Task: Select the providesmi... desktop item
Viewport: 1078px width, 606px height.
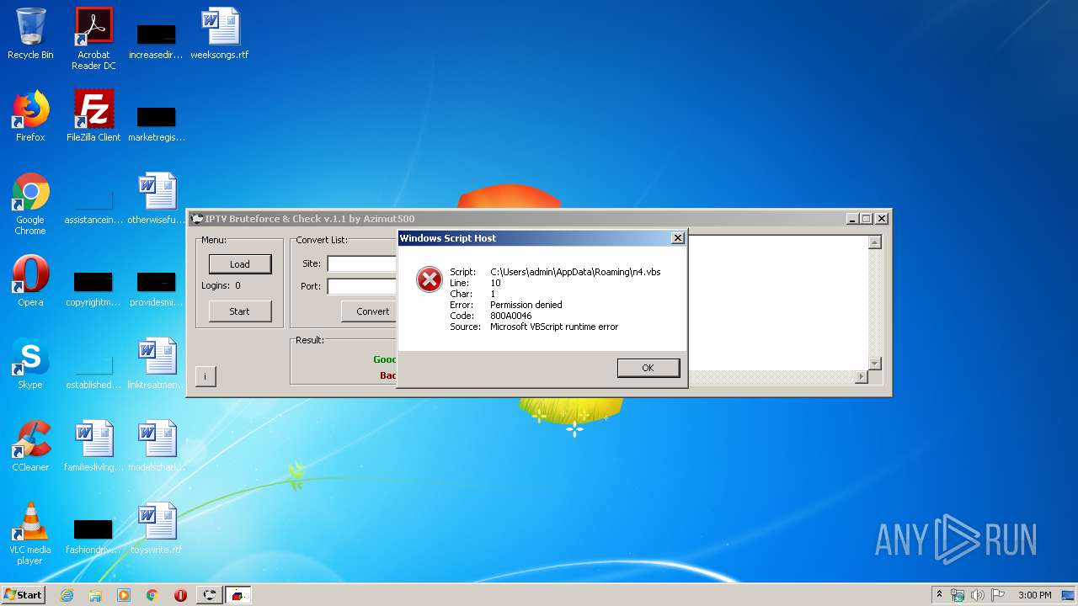Action: [x=157, y=288]
